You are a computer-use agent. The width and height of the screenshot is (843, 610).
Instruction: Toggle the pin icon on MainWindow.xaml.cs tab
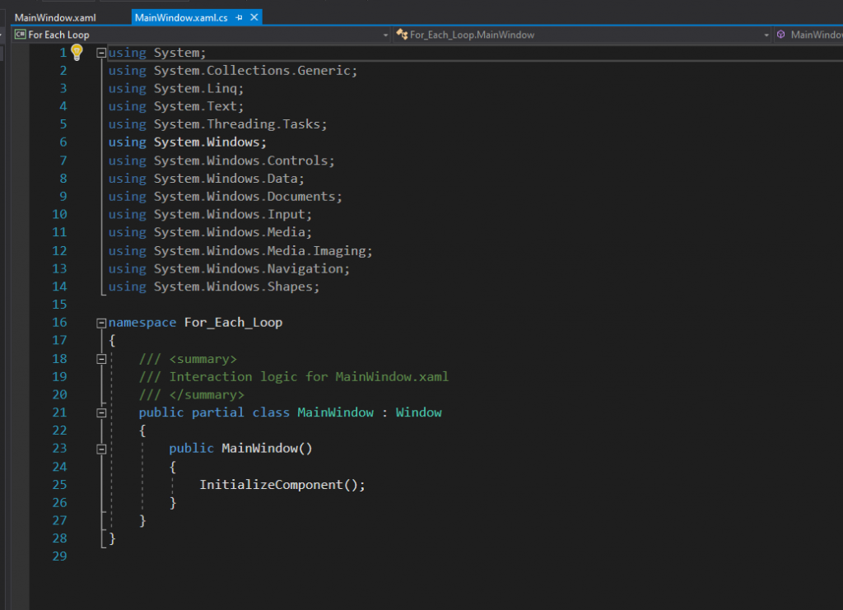pyautogui.click(x=239, y=16)
